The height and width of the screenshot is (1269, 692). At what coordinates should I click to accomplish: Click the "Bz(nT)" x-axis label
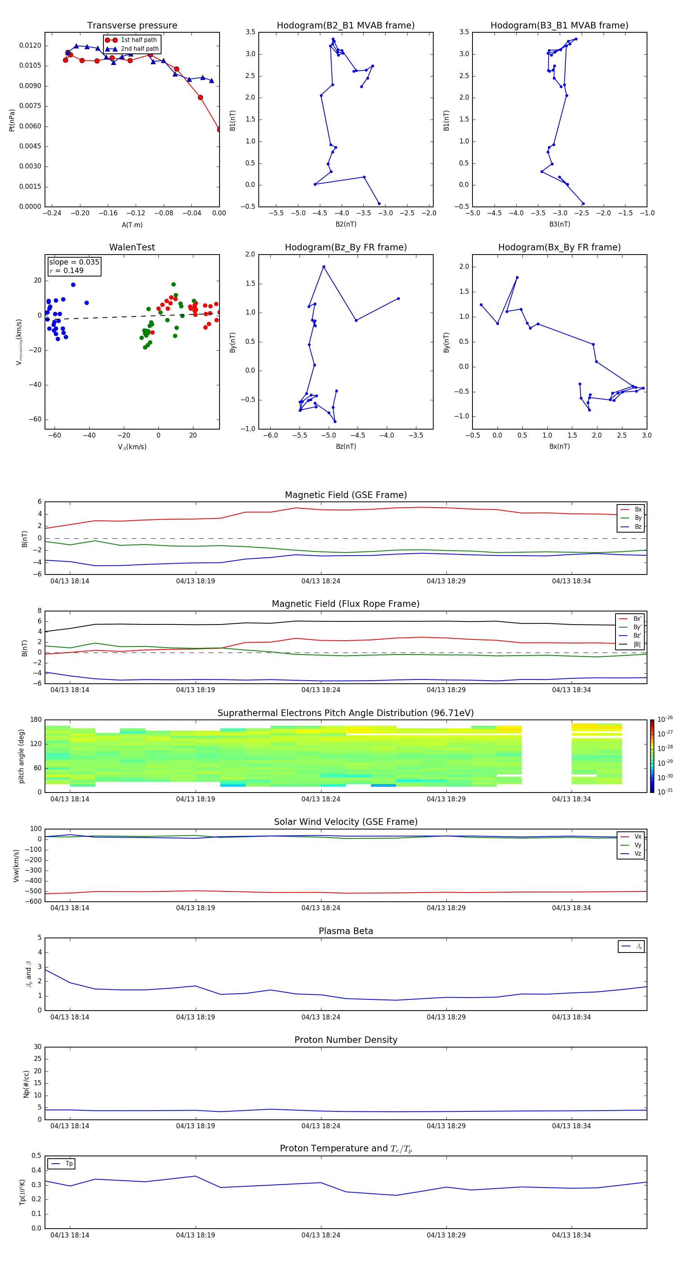[346, 447]
